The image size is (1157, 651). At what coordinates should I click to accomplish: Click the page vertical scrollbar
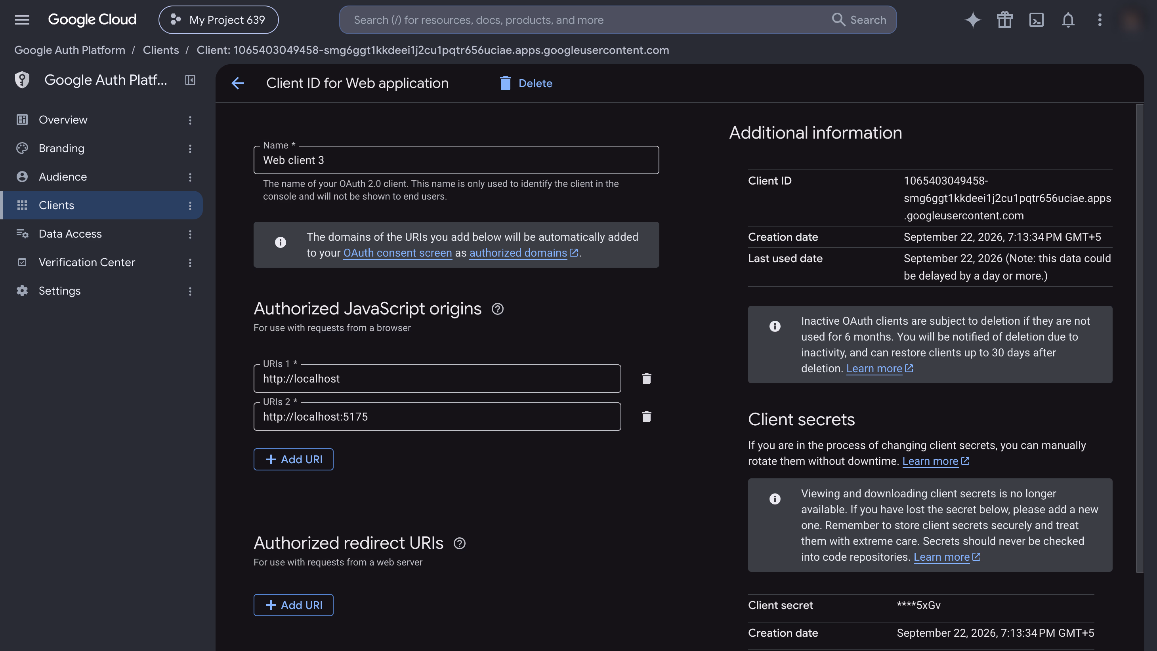[x=1140, y=338]
